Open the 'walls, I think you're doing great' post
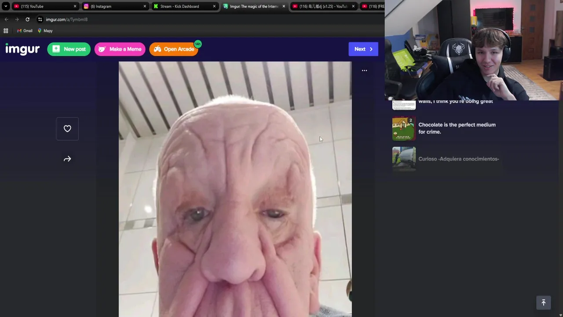The height and width of the screenshot is (317, 563). 456,102
